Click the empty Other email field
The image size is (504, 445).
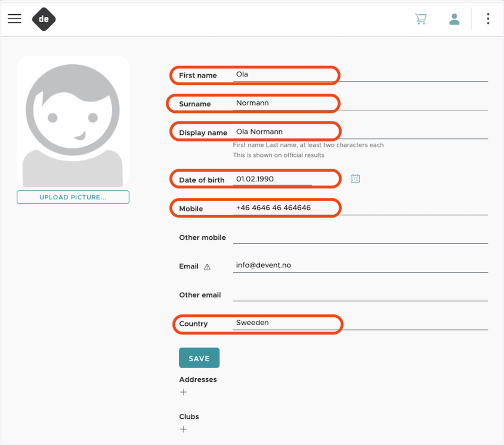click(x=360, y=295)
